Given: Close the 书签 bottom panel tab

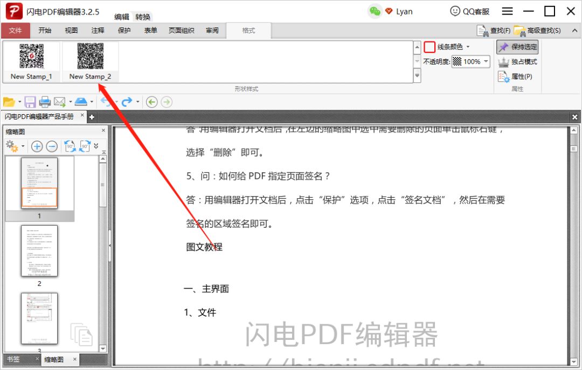Looking at the screenshot, I should pyautogui.click(x=37, y=359).
